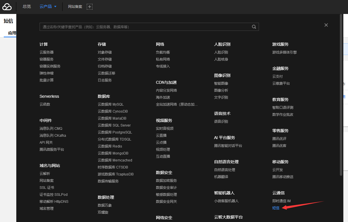Open 云服务器 under 计算
The height and width of the screenshot is (222, 348).
coord(47,52)
